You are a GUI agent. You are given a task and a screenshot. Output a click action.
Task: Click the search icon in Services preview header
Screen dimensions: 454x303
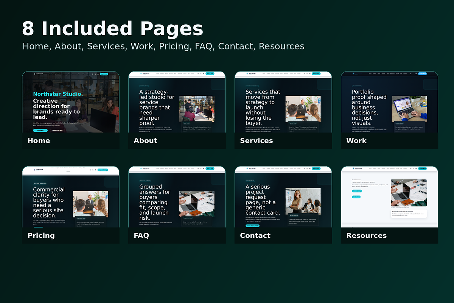tap(307, 74)
